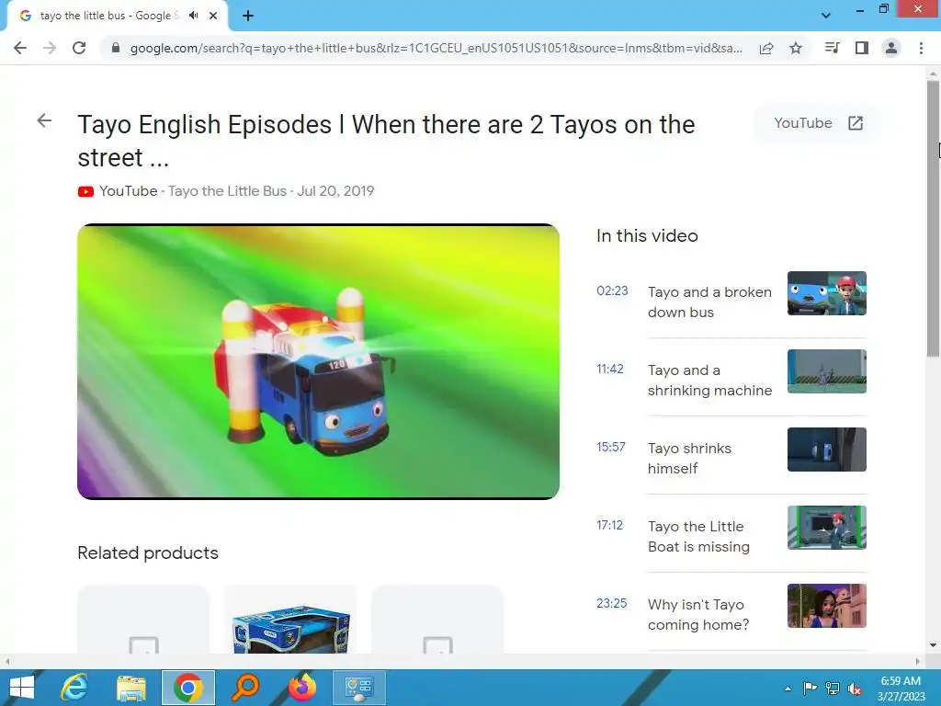Select 'Why isn't Tayo coming home?' chapter
941x706 pixels.
698,614
